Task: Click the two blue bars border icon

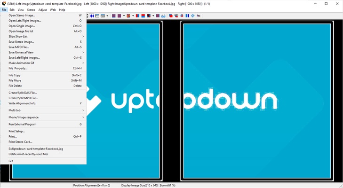Action: tap(187, 16)
